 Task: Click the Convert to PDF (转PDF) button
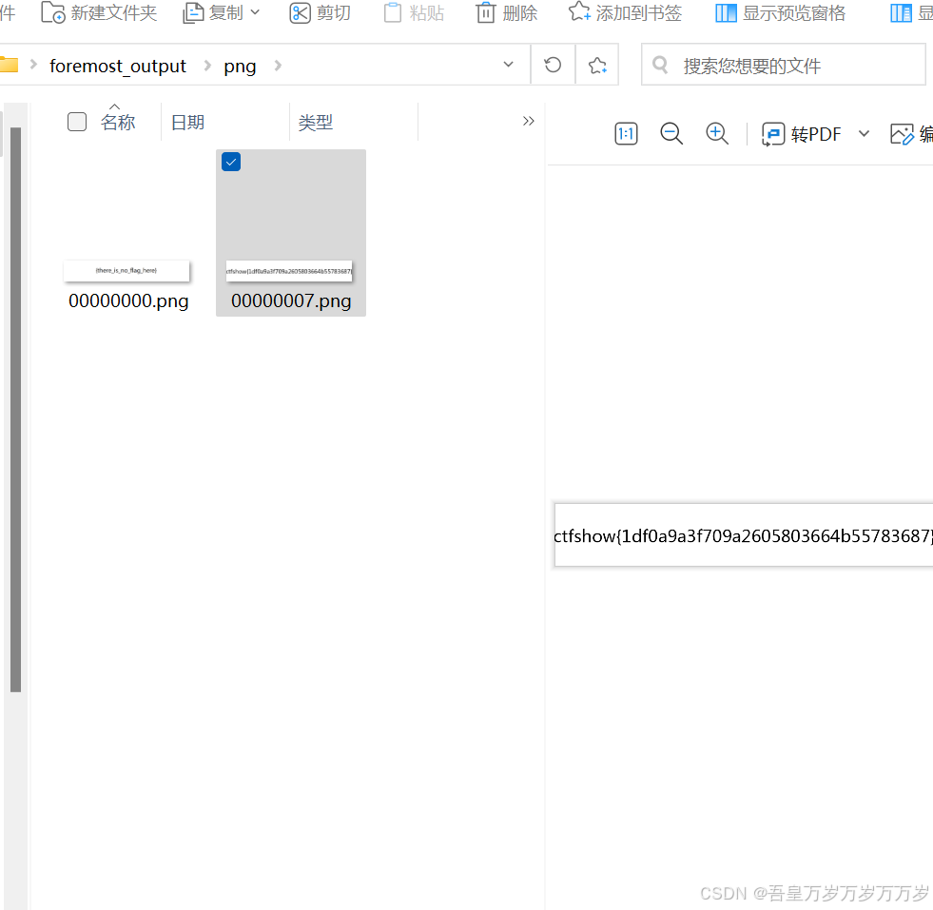802,134
